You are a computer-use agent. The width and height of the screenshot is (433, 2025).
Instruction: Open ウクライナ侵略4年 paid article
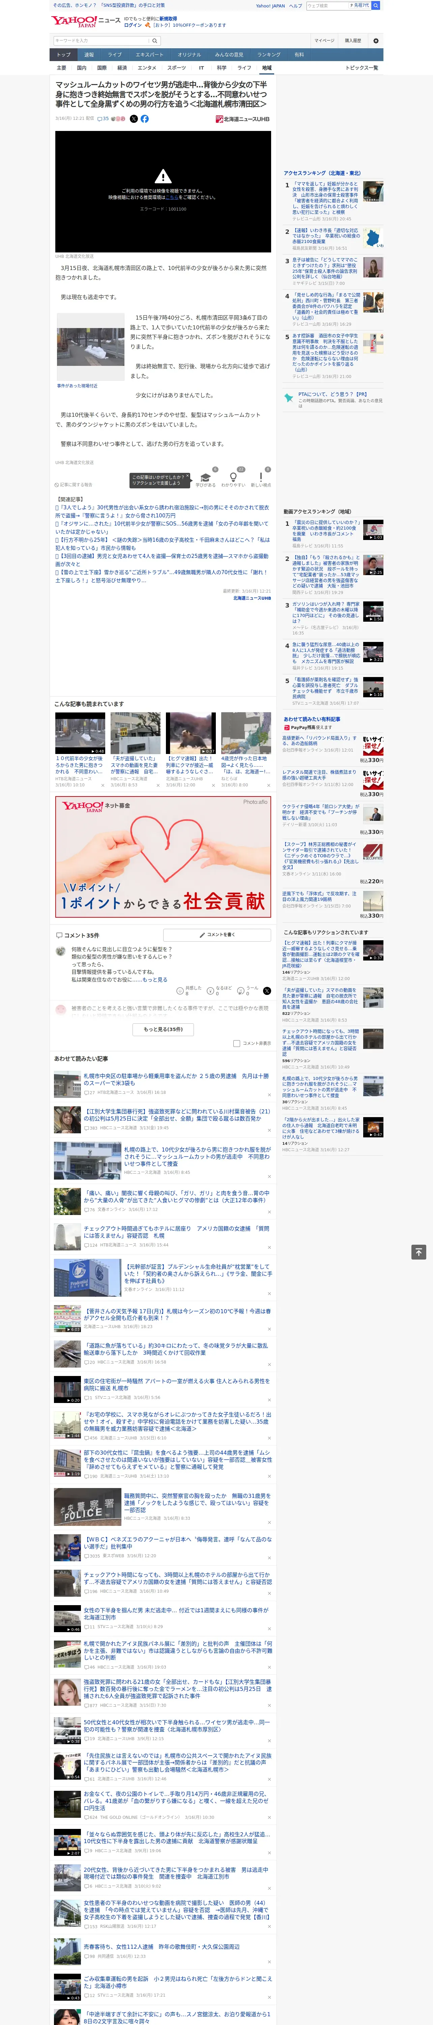(x=321, y=811)
